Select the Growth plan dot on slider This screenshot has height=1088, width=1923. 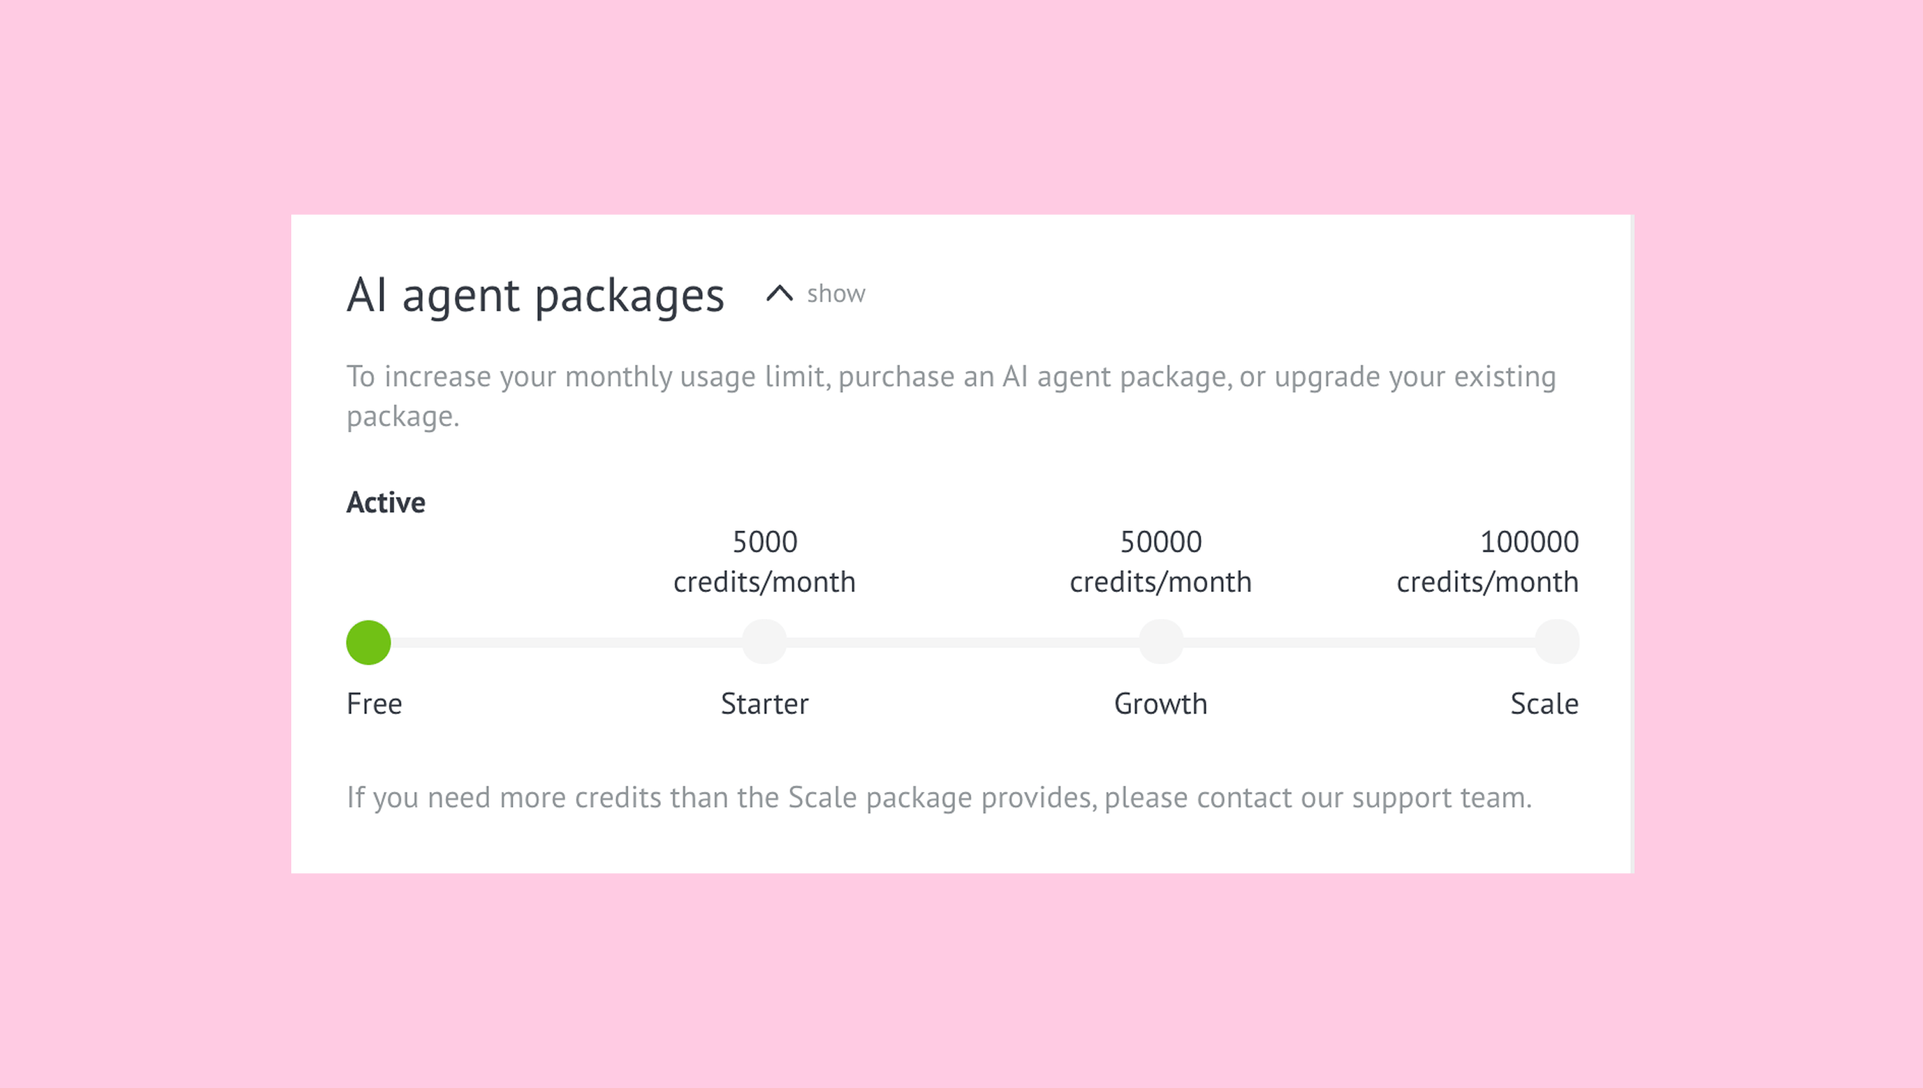1160,642
